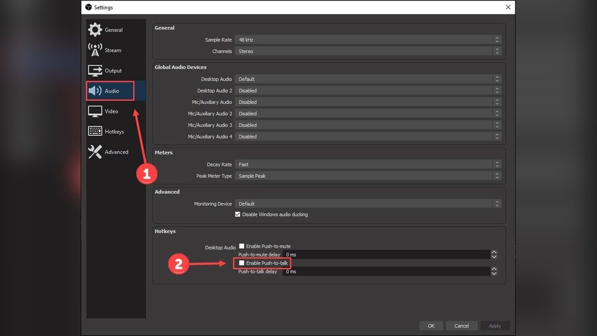Screen dimensions: 597x336
Task: Switch to the Video settings tab
Action: click(116, 111)
